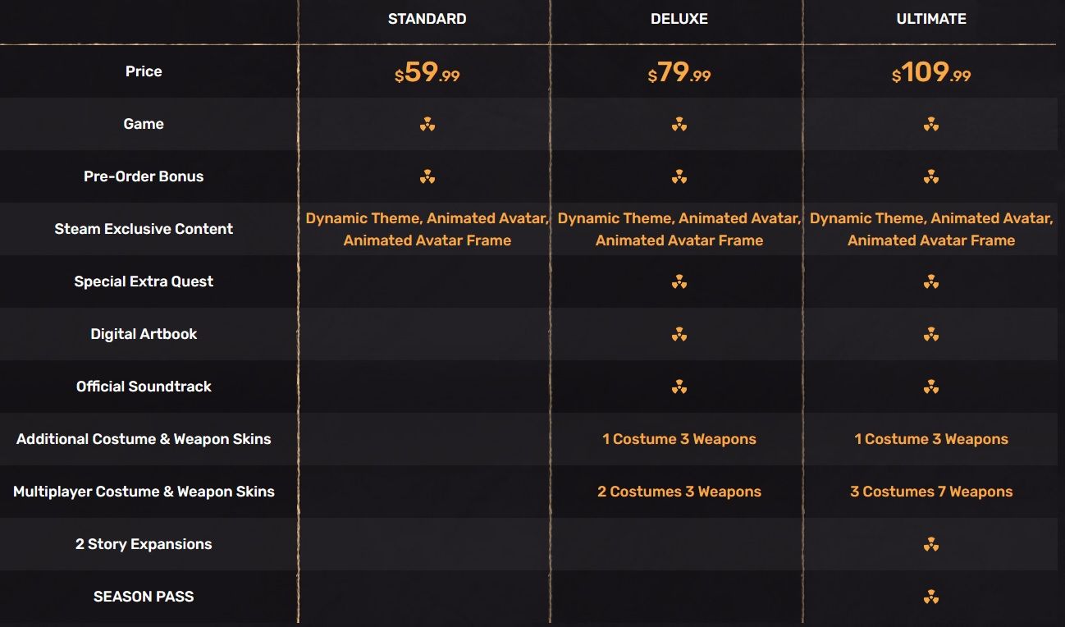Click the $109.99 Ultimate price

931,73
